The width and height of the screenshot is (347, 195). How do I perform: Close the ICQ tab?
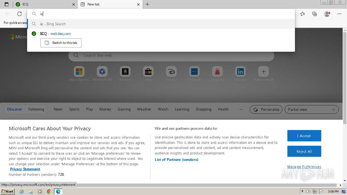(x=73, y=4)
